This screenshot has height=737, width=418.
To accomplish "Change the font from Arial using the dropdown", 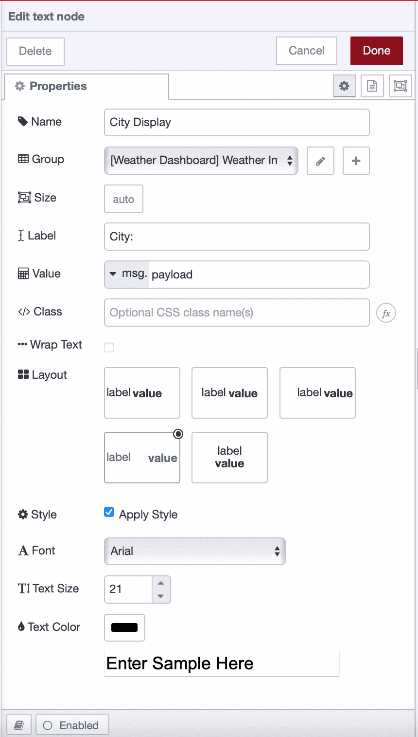I will 194,551.
